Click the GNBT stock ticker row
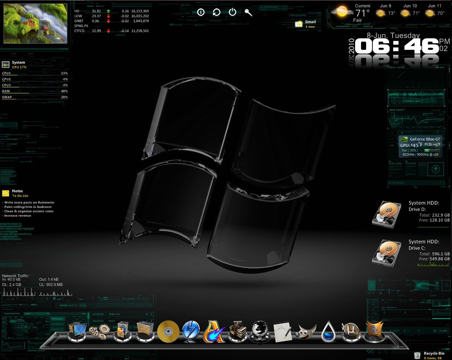This screenshot has width=452, height=360. coord(112,21)
